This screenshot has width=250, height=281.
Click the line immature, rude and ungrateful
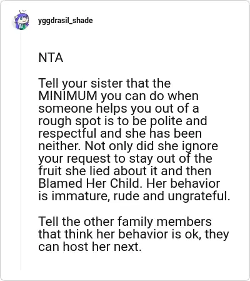click(x=134, y=196)
